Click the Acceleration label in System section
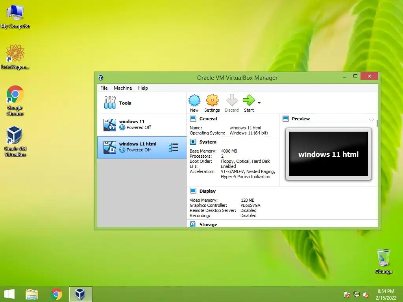This screenshot has width=403, height=302. [x=202, y=171]
